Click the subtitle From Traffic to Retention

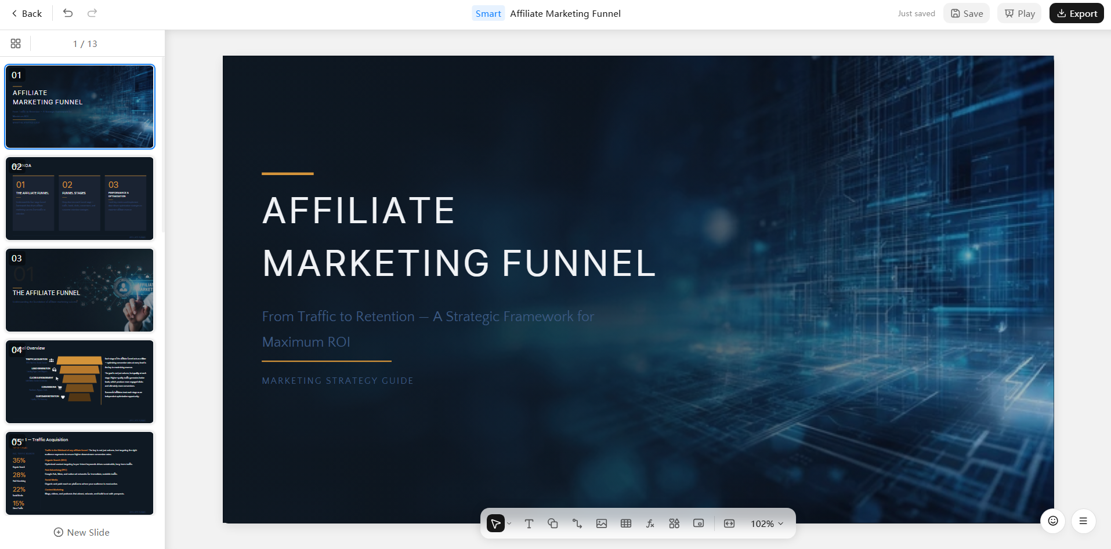428,329
